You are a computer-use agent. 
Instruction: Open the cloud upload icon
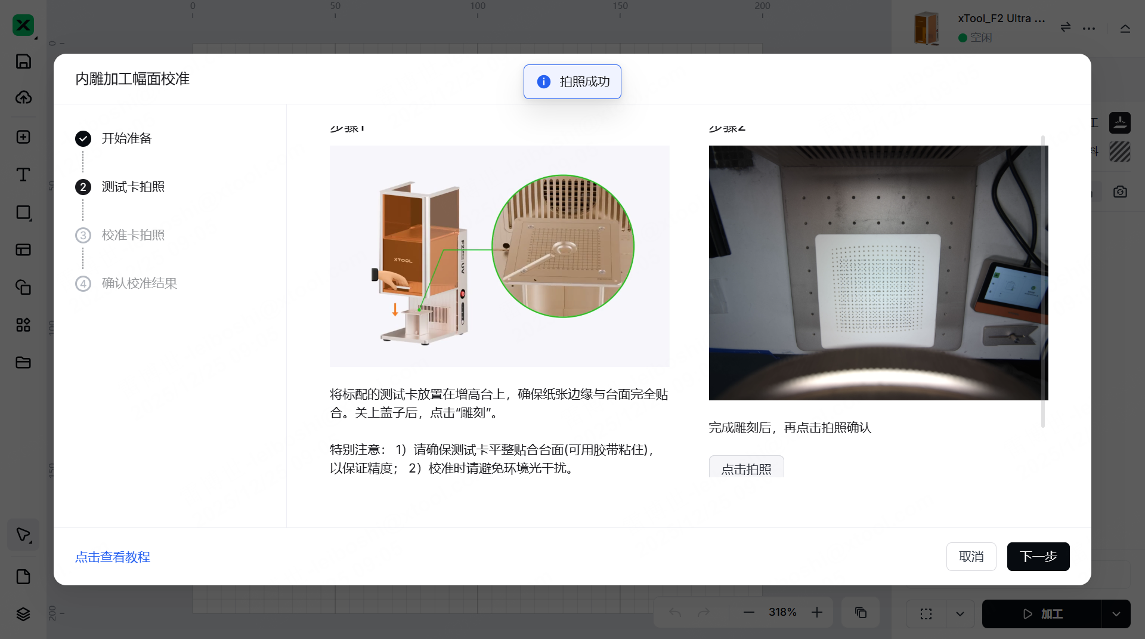coord(23,97)
